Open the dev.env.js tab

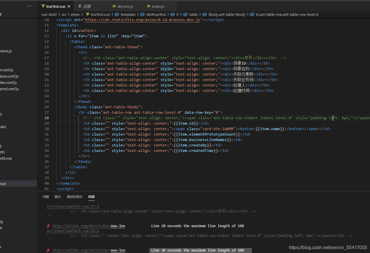point(125,6)
